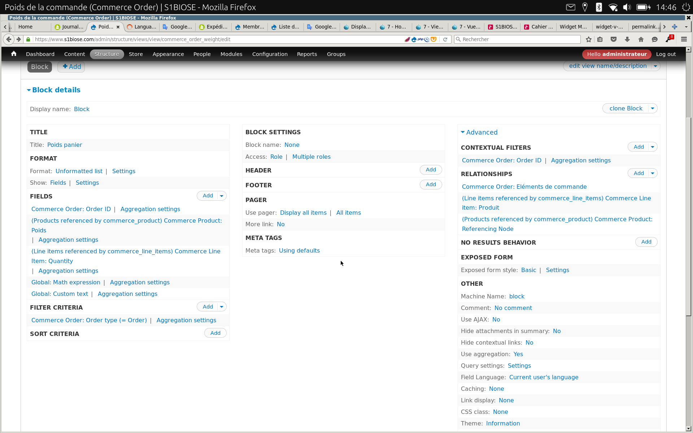Click the Structure menu item

[x=107, y=54]
